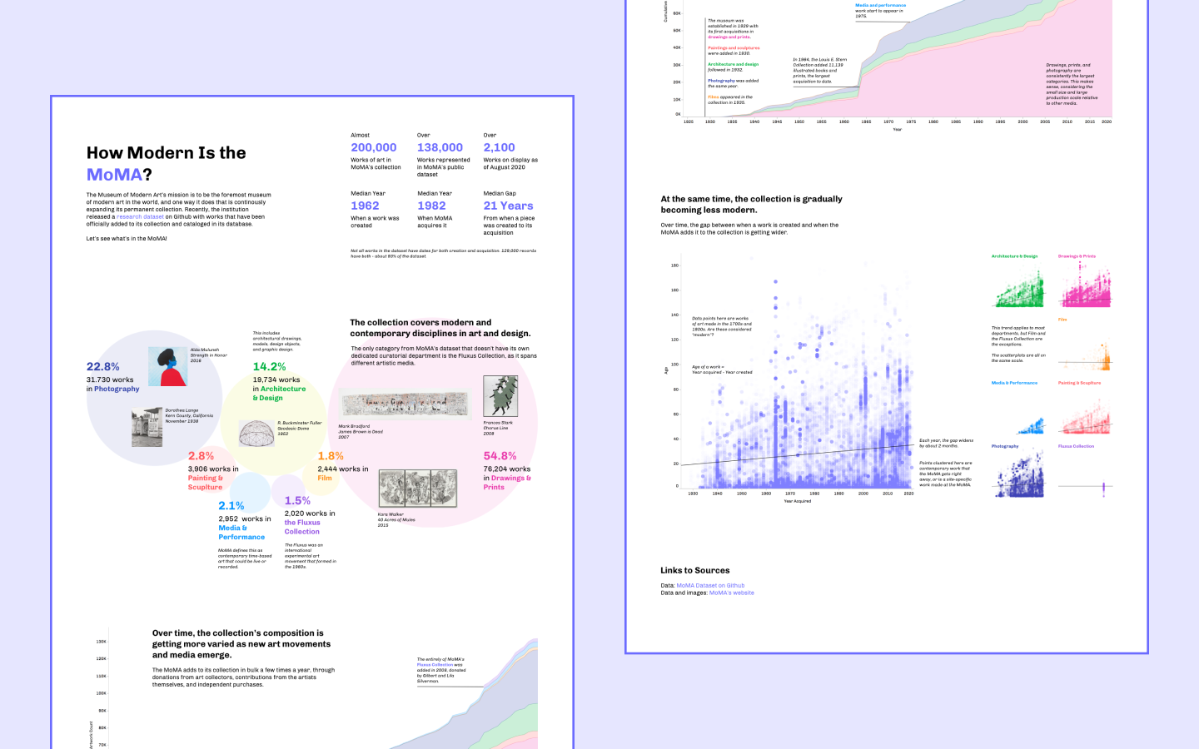Click the '1.8%' Film percentage
Screen dimensions: 1199x749
pos(331,456)
